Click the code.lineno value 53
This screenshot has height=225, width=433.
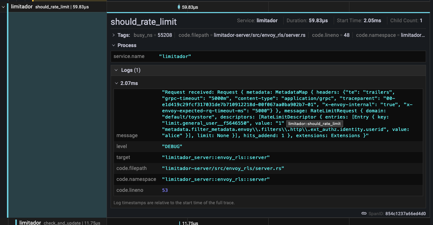point(165,190)
